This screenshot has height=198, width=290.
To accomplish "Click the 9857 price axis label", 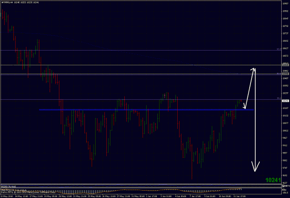I will (285, 153).
